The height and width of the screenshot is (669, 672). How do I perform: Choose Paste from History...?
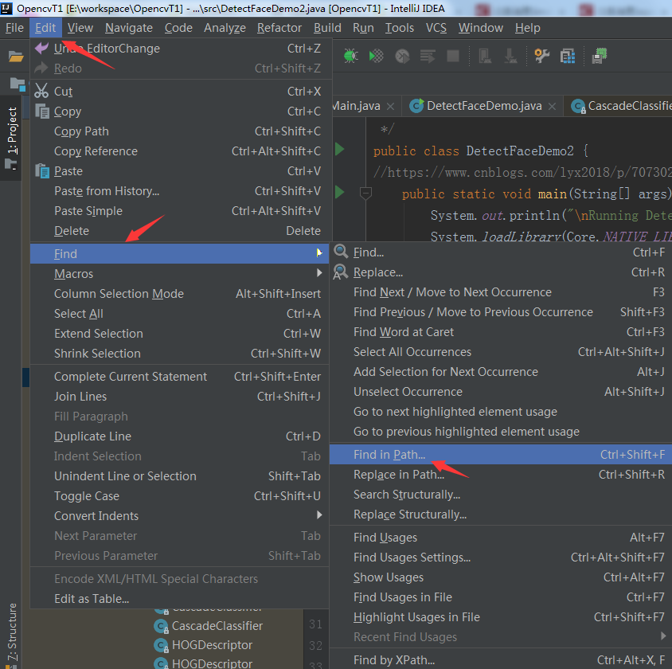179,190
